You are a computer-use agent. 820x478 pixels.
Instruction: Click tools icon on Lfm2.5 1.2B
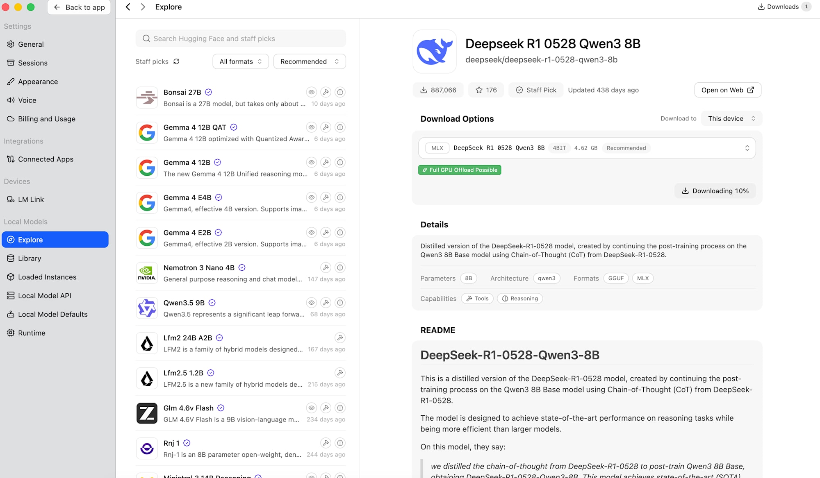tap(340, 373)
